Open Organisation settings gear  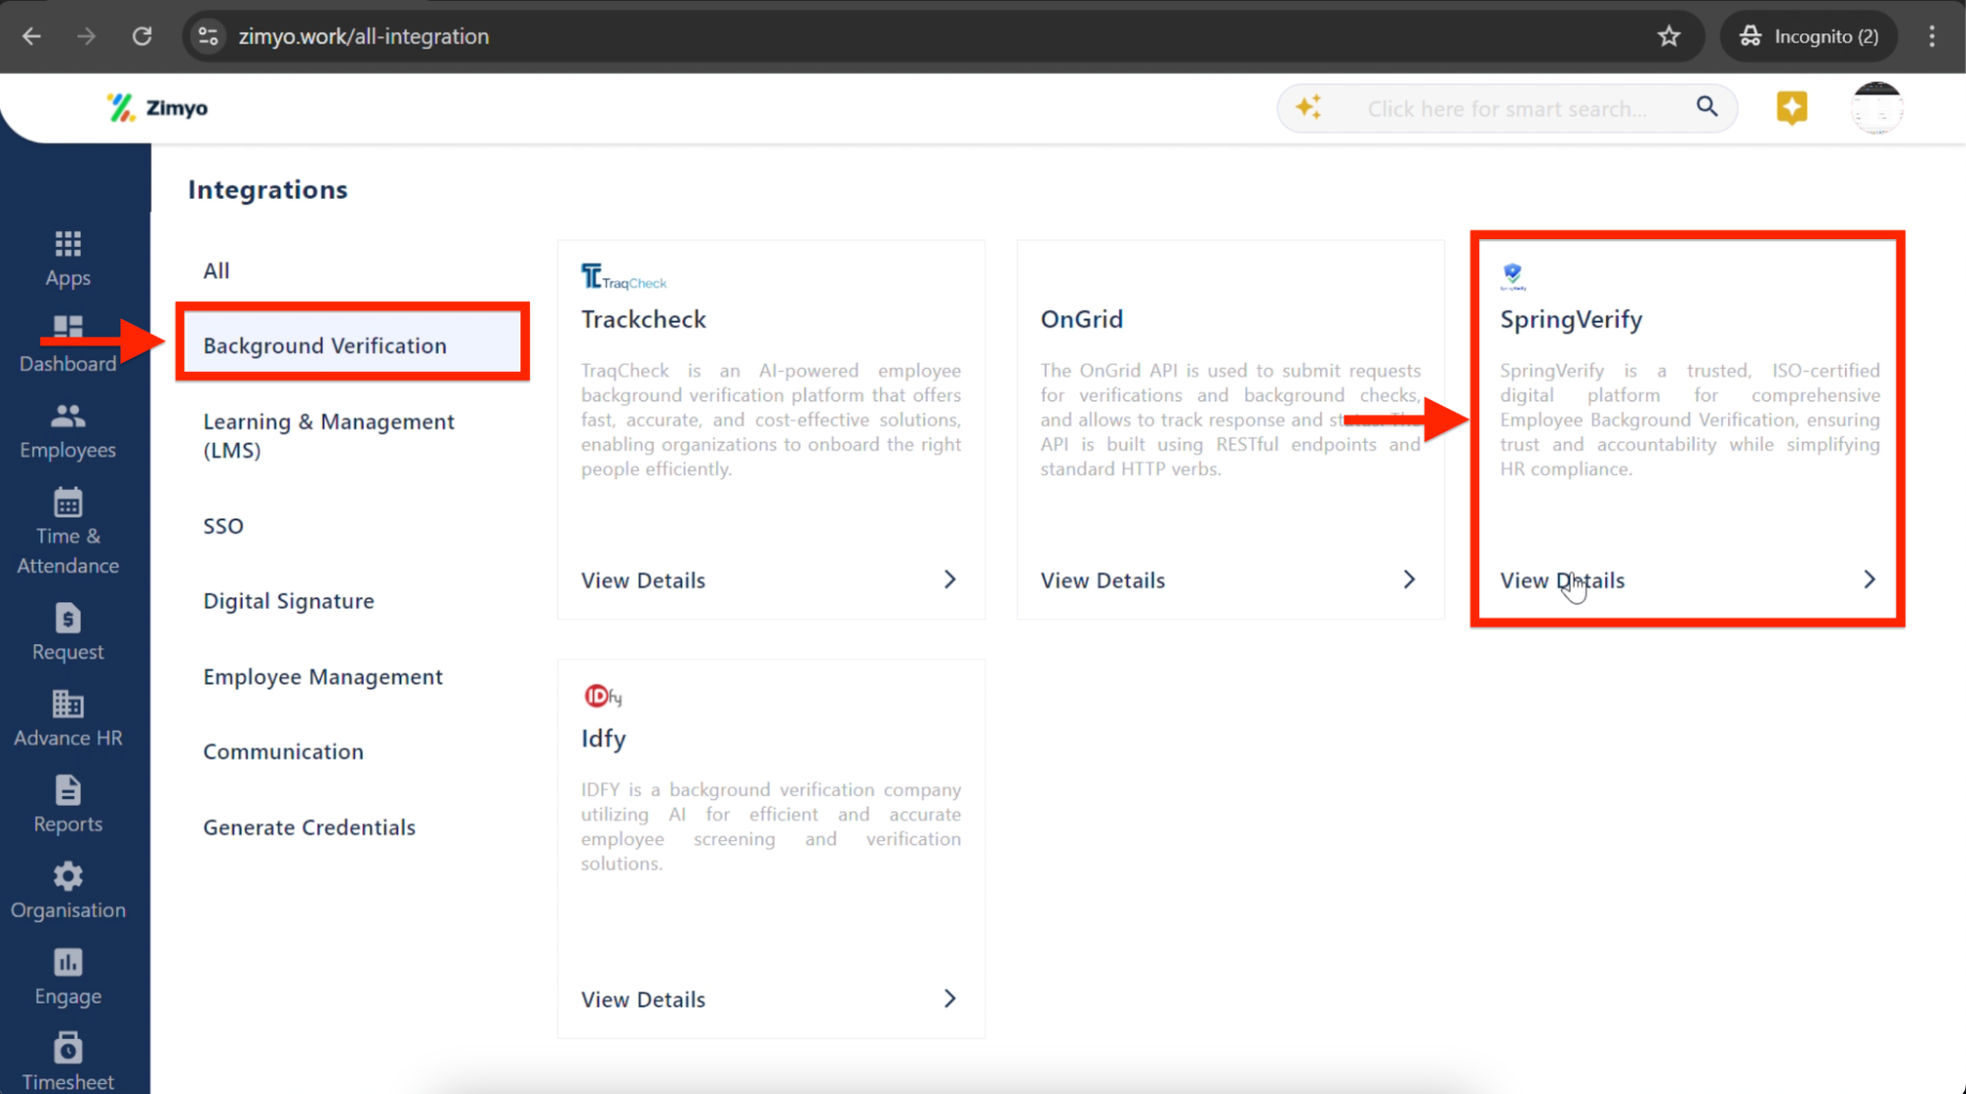[x=68, y=877]
